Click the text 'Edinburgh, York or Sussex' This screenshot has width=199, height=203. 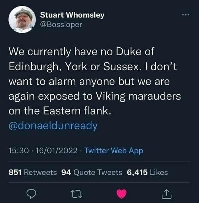[x=74, y=67]
